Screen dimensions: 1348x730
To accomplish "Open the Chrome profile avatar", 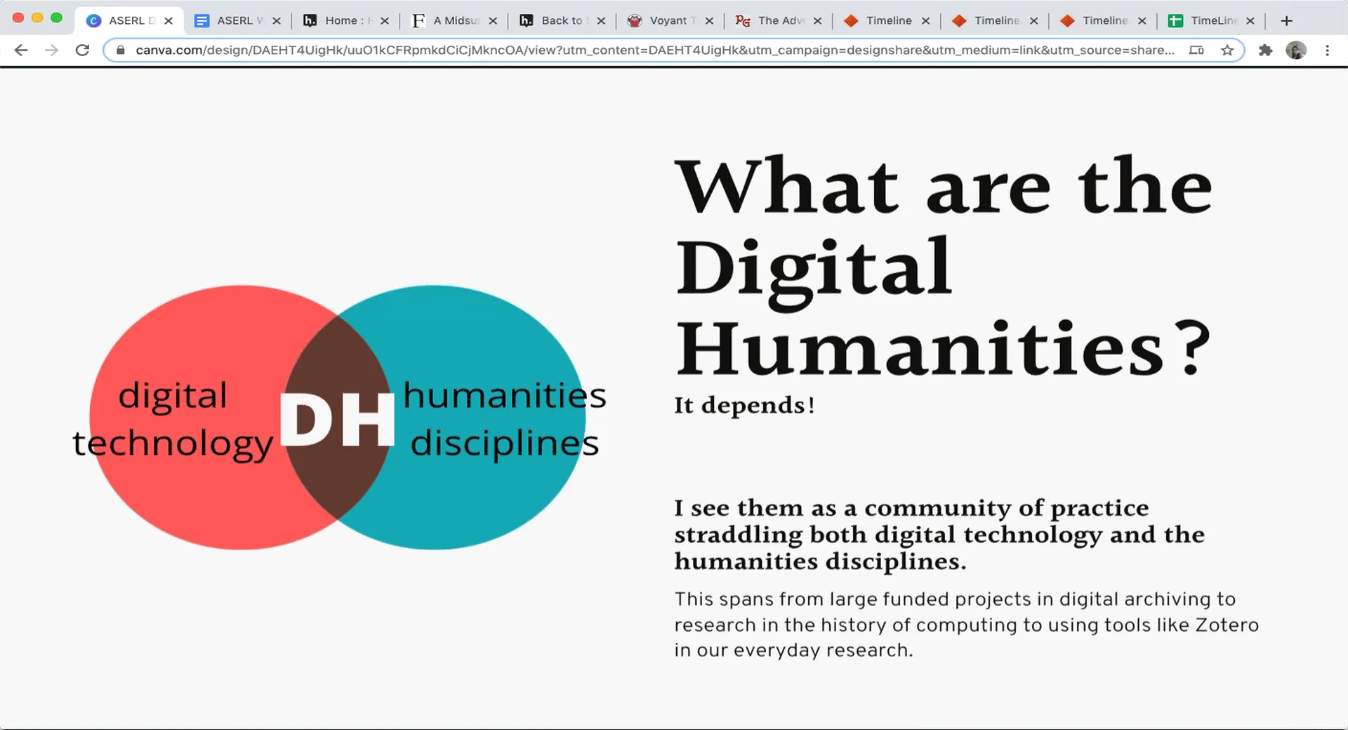I will tap(1296, 50).
